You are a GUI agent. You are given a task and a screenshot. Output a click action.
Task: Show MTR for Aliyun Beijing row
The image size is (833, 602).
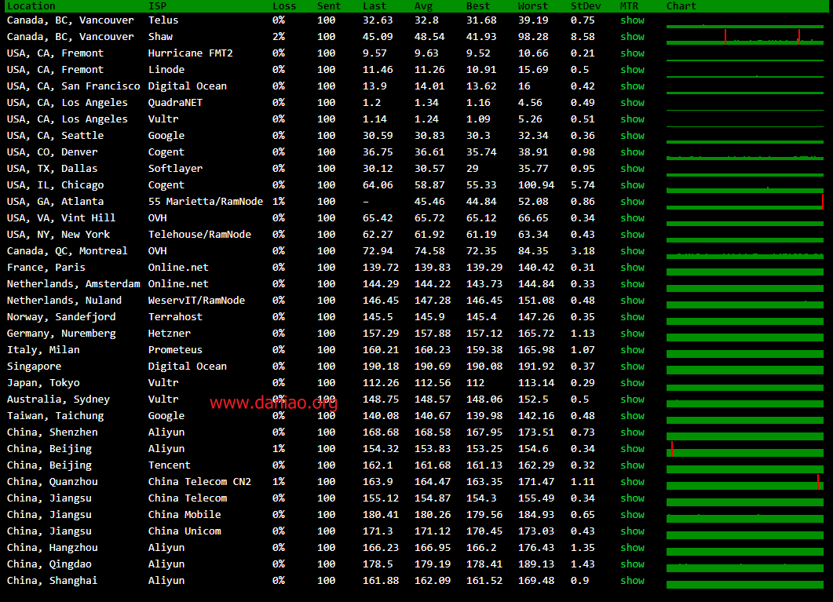tap(632, 449)
